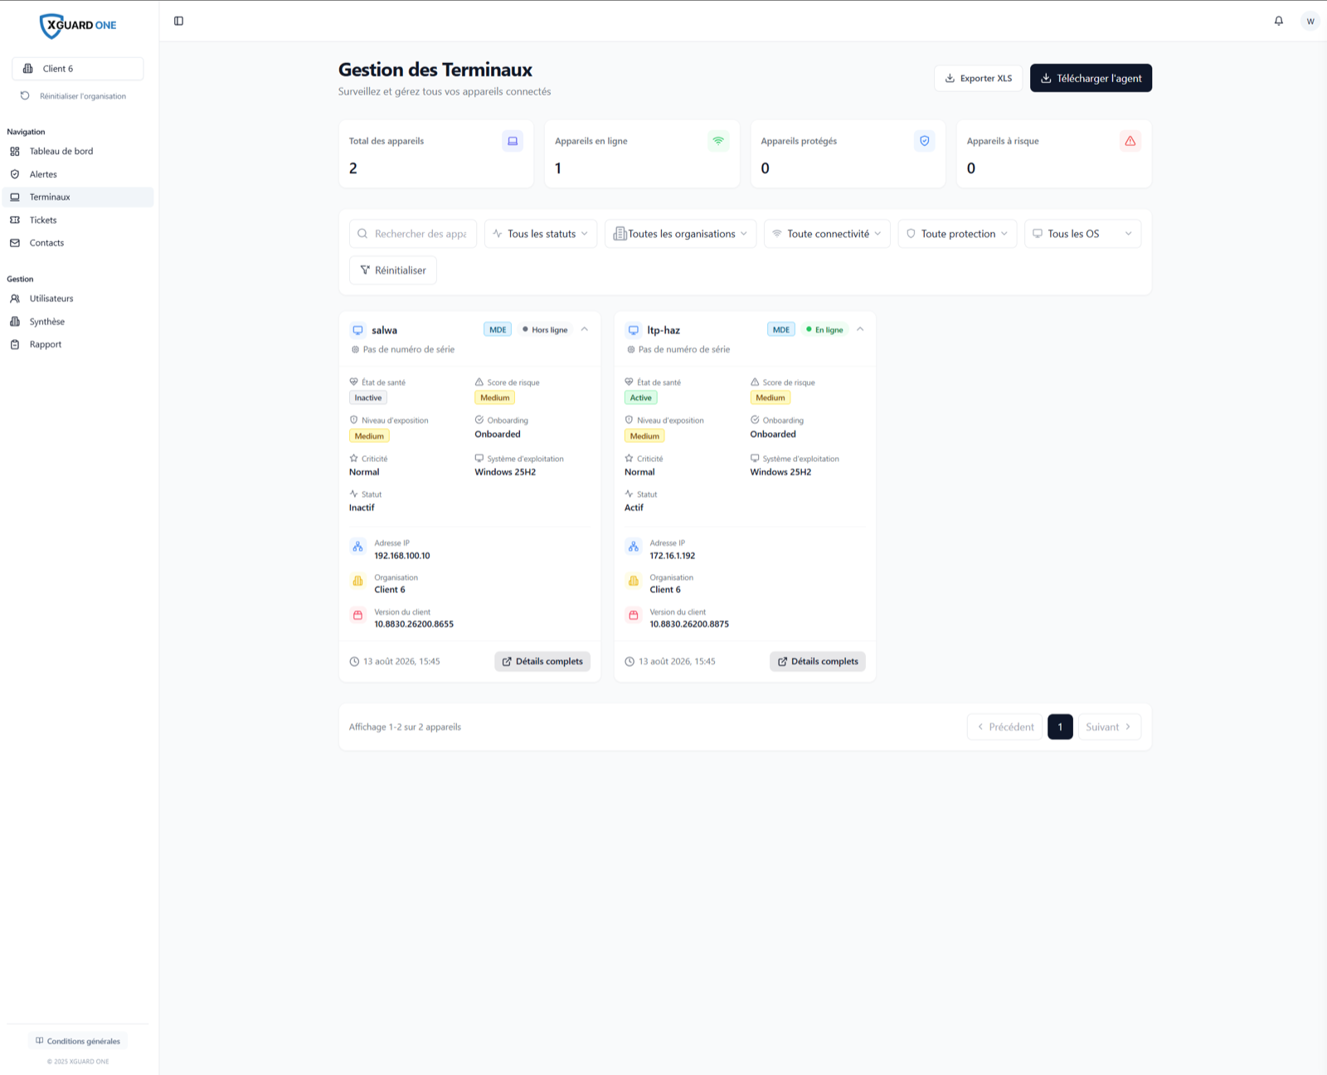Click the XGuard One logo

click(78, 26)
